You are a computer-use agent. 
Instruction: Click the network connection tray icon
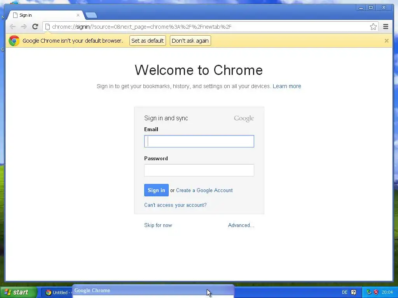(x=369, y=292)
